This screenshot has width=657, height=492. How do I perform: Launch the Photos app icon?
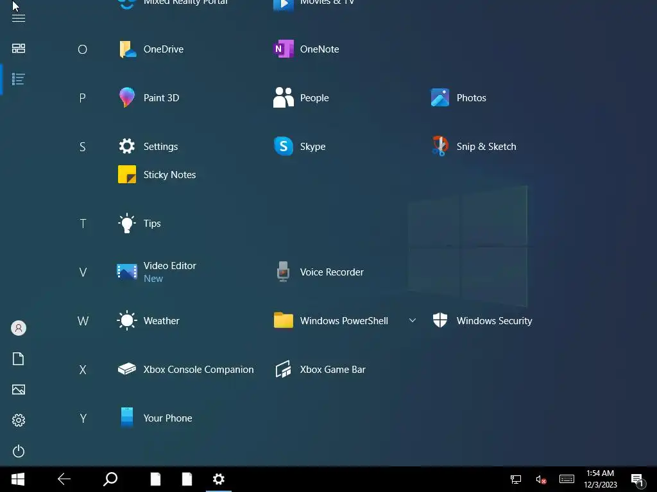440,97
